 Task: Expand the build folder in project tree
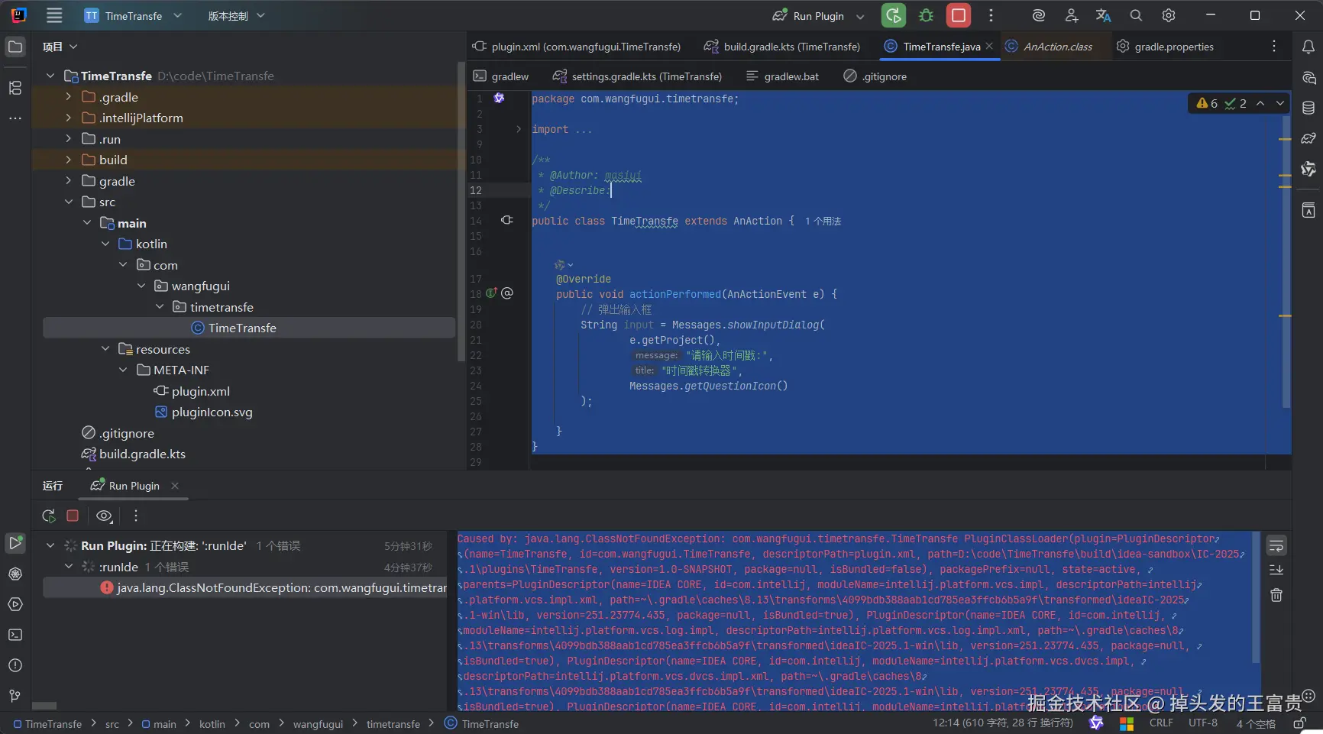(68, 160)
